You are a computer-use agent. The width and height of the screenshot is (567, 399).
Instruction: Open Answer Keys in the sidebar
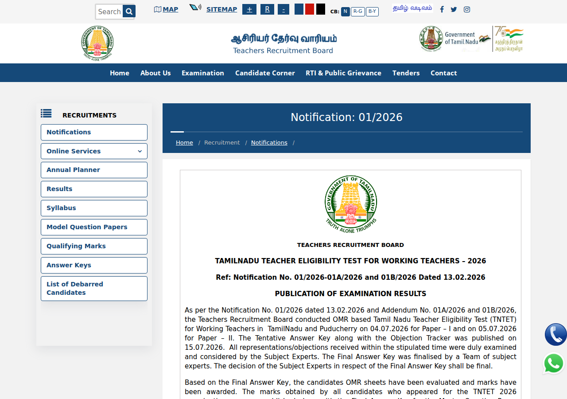tap(94, 265)
